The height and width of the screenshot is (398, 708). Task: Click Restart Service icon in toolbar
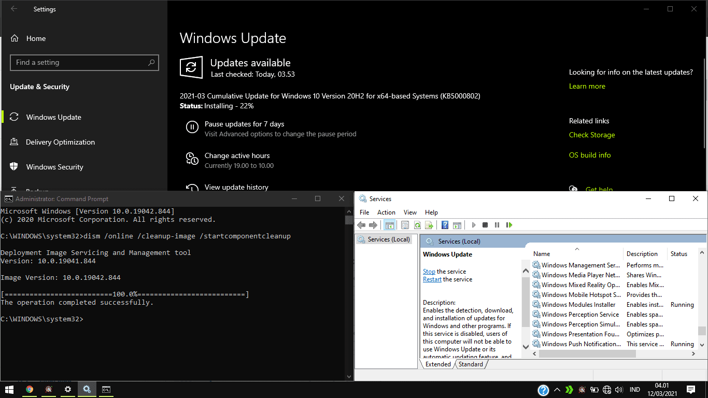click(509, 225)
